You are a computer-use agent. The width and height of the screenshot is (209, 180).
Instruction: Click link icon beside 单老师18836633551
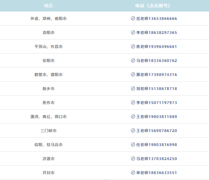tap(133, 173)
